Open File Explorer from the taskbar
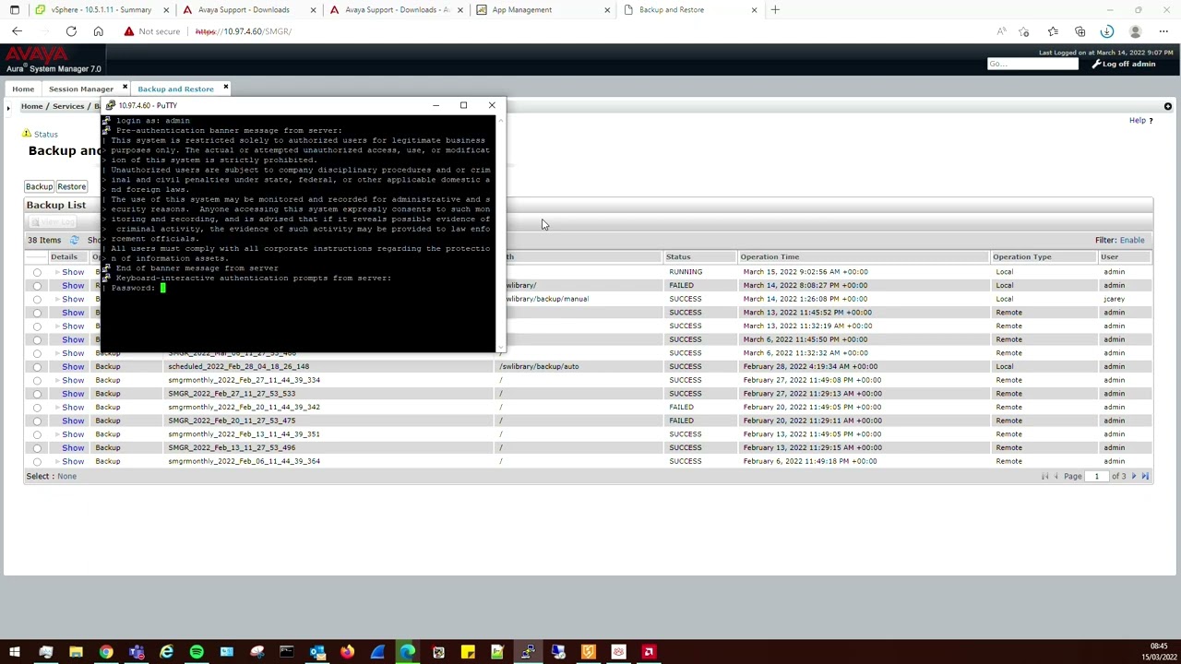1181x664 pixels. pyautogui.click(x=76, y=652)
